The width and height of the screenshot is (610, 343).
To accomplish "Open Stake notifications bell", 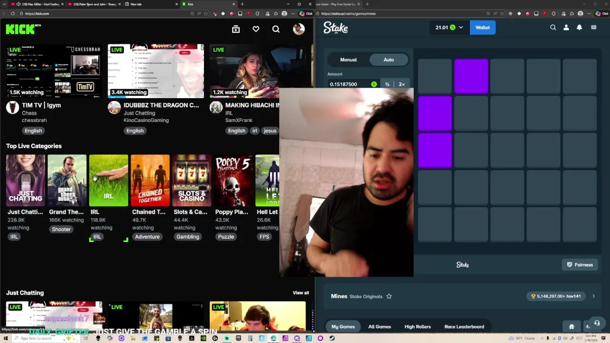I will coord(579,28).
